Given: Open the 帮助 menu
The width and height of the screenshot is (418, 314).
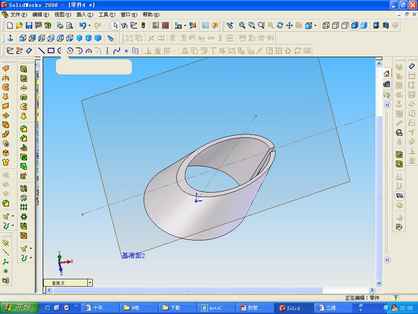Looking at the screenshot, I should pyautogui.click(x=151, y=14).
